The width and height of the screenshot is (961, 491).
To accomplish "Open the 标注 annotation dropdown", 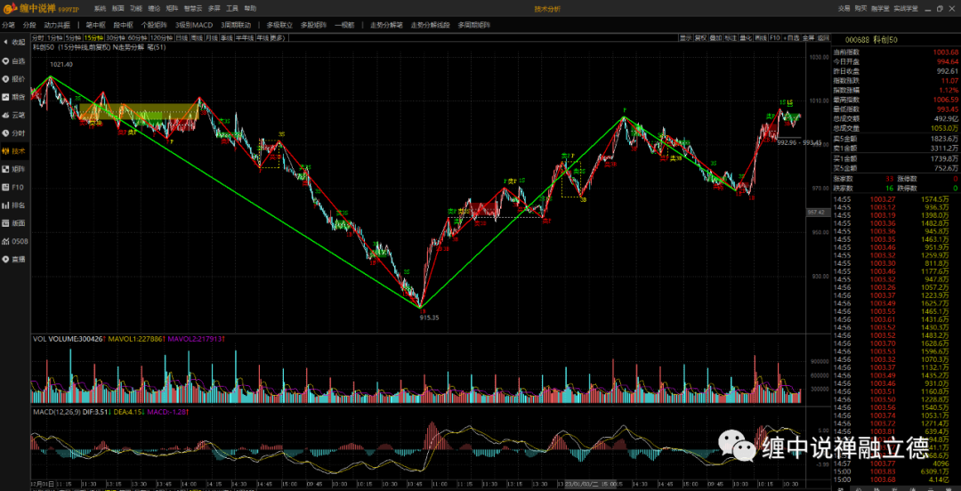I will click(x=731, y=37).
